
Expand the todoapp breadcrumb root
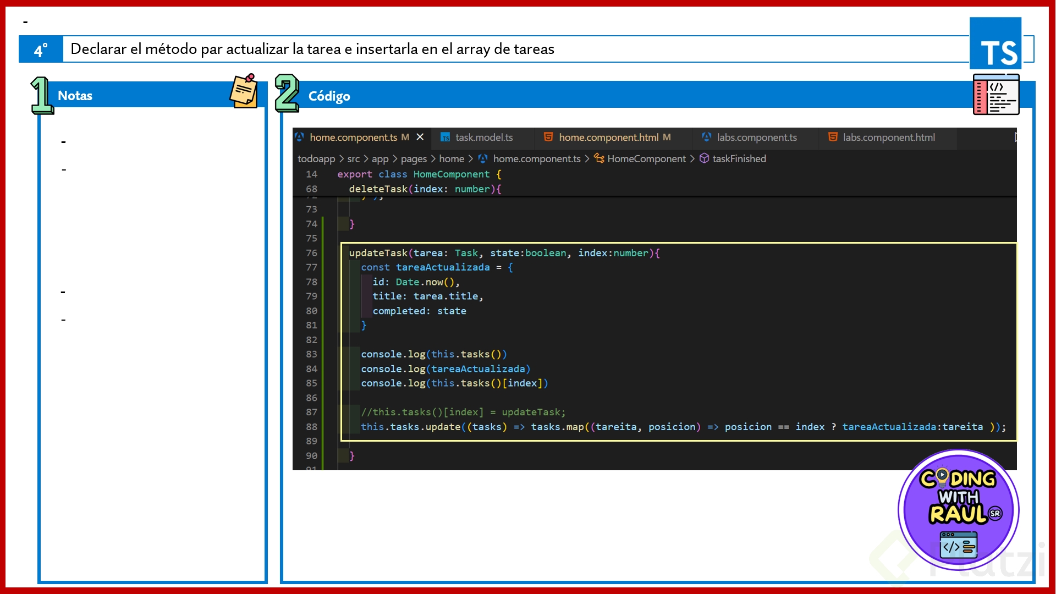[316, 159]
